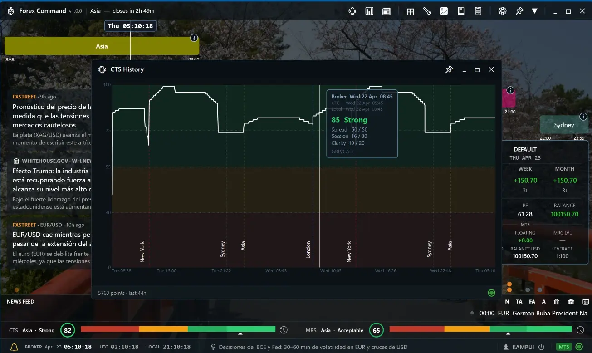This screenshot has width=592, height=353.
Task: Toggle the first bank filter icon
Action: pos(556,302)
